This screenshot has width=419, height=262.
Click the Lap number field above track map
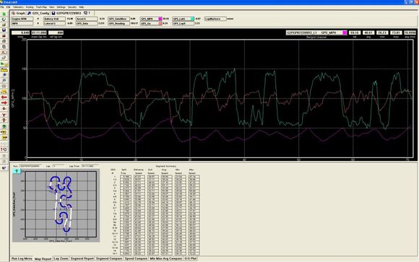pos(59,166)
